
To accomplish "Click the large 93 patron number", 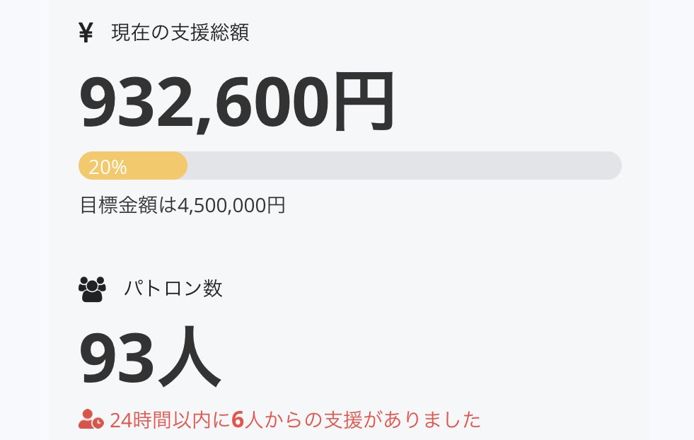I will [117, 357].
